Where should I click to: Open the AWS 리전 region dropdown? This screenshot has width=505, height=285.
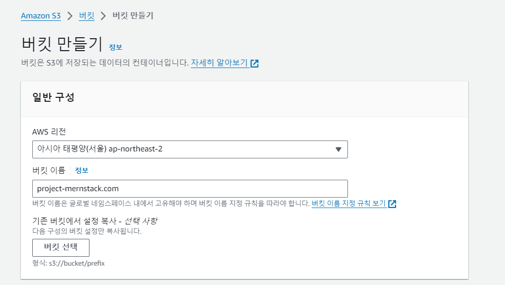[x=189, y=149]
